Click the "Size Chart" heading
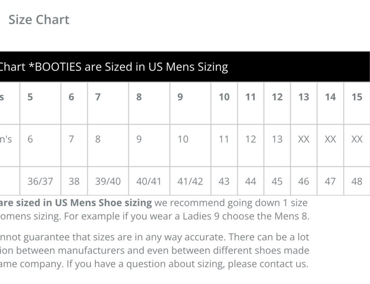The height and width of the screenshot is (284, 370). (x=39, y=20)
